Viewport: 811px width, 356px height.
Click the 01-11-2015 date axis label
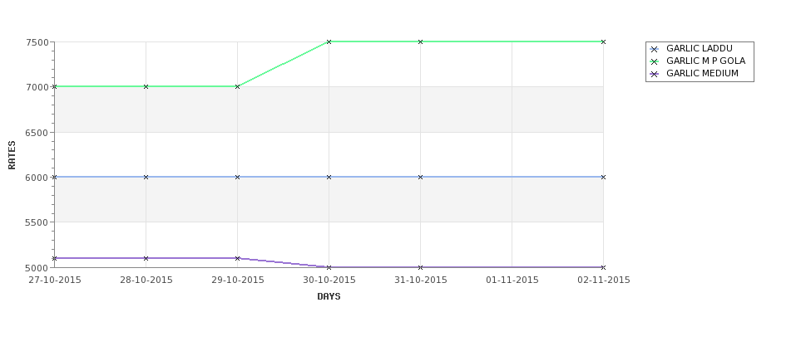(512, 280)
